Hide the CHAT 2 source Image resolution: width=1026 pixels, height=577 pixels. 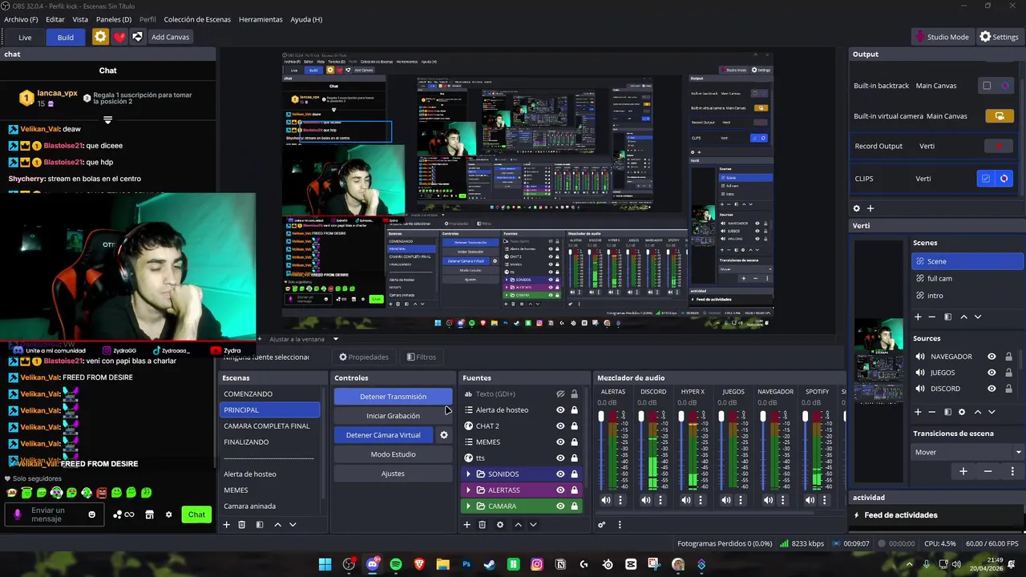(x=560, y=426)
